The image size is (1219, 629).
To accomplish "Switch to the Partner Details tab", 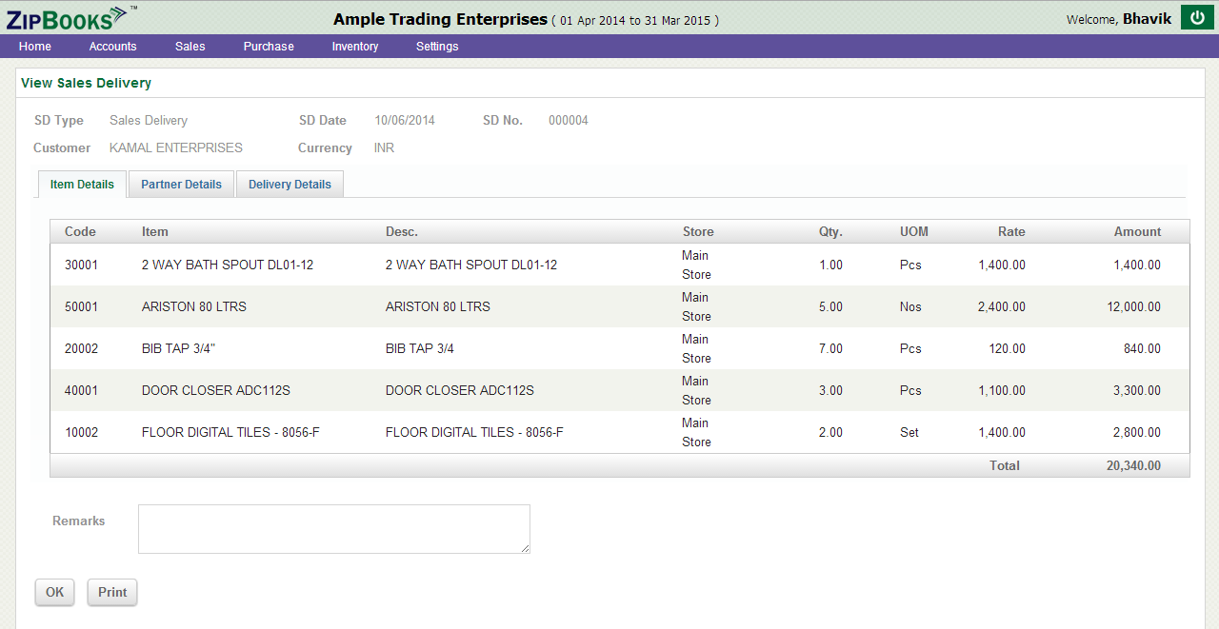I will click(x=181, y=185).
